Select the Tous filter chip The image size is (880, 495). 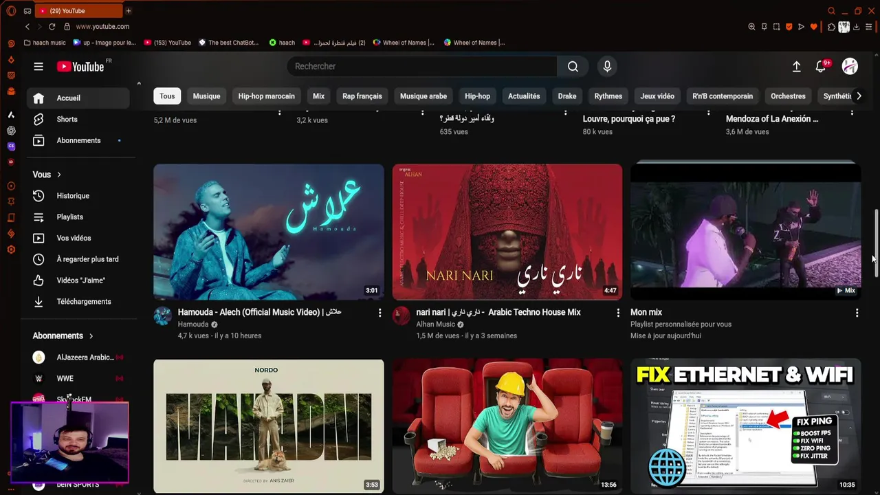[167, 96]
